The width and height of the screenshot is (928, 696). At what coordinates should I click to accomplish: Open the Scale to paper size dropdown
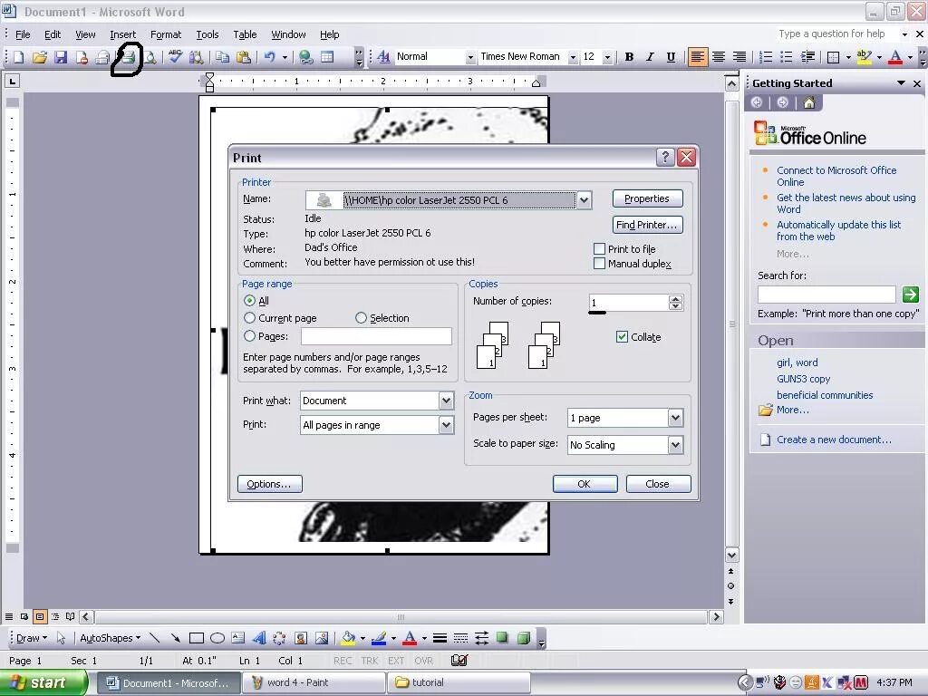[675, 445]
